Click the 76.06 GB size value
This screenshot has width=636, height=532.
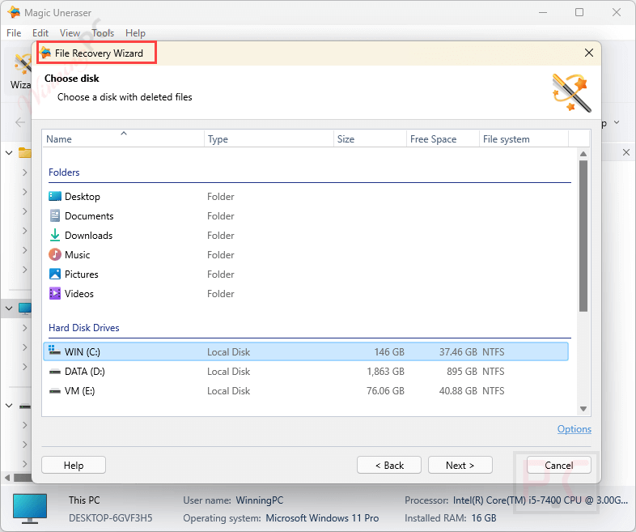point(385,391)
